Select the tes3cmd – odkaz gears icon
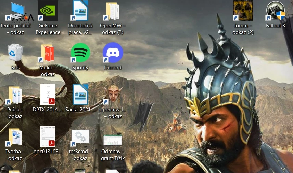This screenshot has width=293, height=173. pyautogui.click(x=80, y=138)
